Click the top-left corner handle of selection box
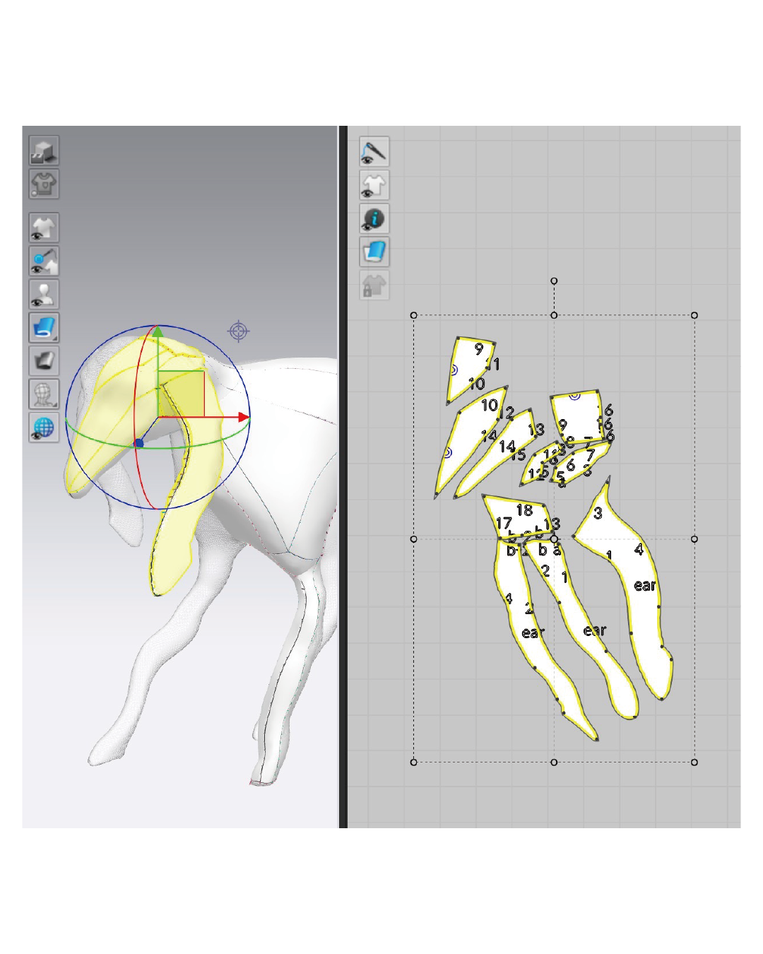Viewport: 763px width, 954px height. (x=414, y=315)
